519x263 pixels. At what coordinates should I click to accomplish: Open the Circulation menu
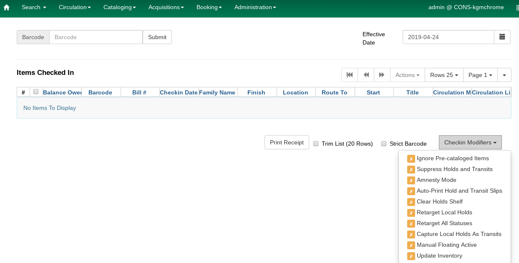pyautogui.click(x=74, y=7)
